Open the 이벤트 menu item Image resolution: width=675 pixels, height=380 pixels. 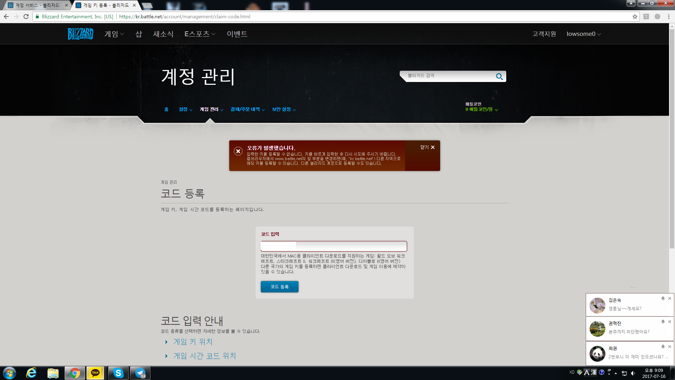237,34
